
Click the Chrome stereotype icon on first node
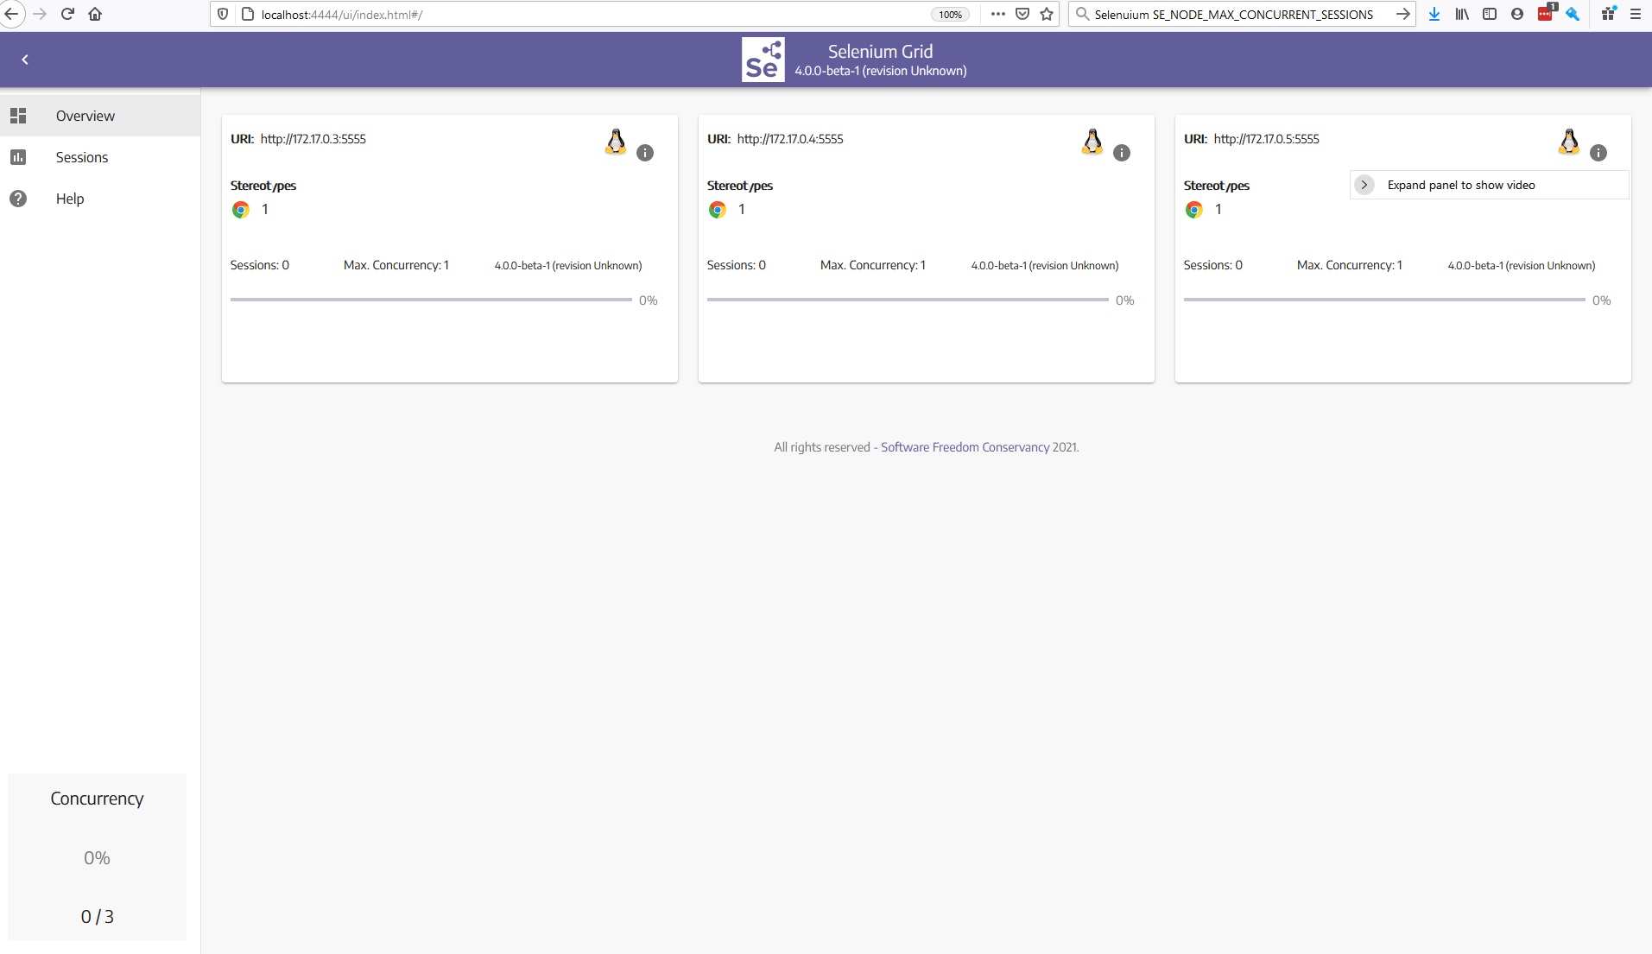(x=239, y=209)
